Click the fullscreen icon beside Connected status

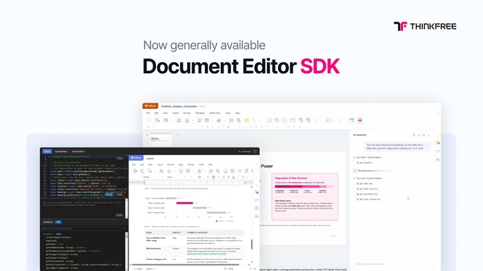255,151
